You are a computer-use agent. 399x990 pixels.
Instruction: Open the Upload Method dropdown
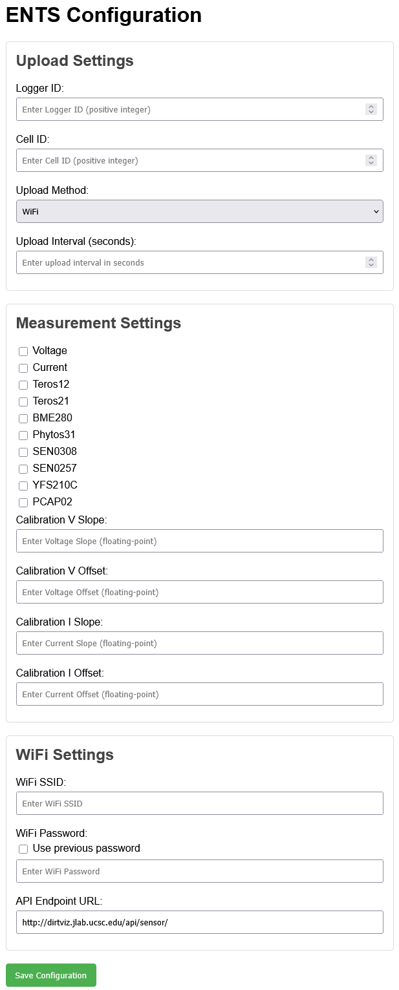pyautogui.click(x=199, y=211)
